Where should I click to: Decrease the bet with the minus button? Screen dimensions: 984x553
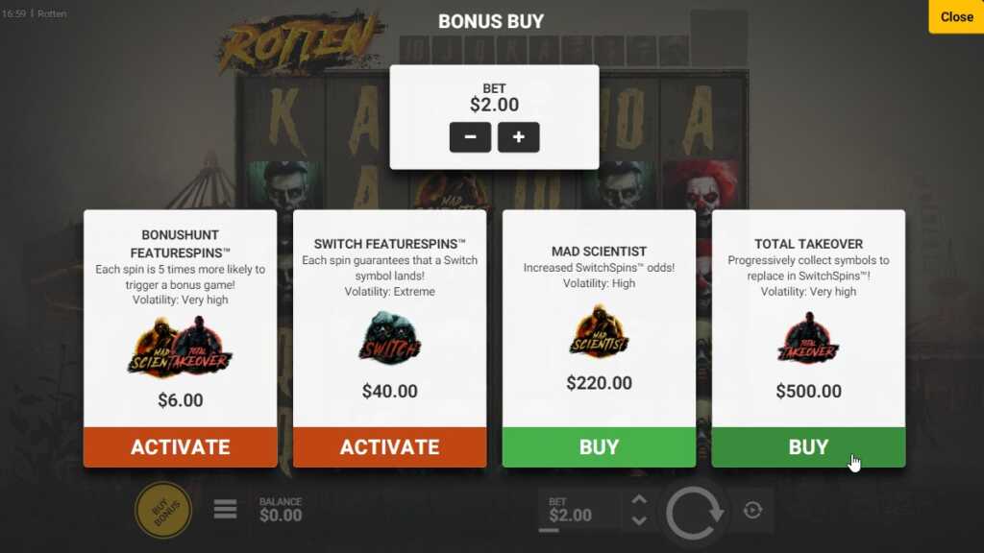coord(470,137)
